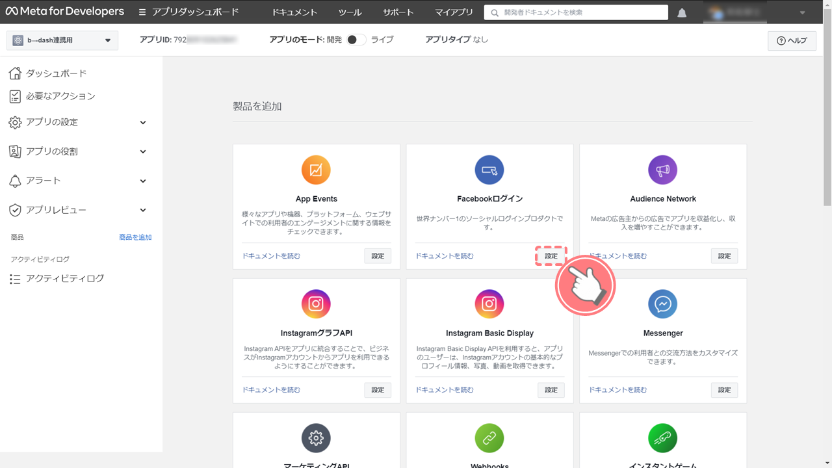Click the Messenger card title
The height and width of the screenshot is (468, 832).
click(x=663, y=333)
